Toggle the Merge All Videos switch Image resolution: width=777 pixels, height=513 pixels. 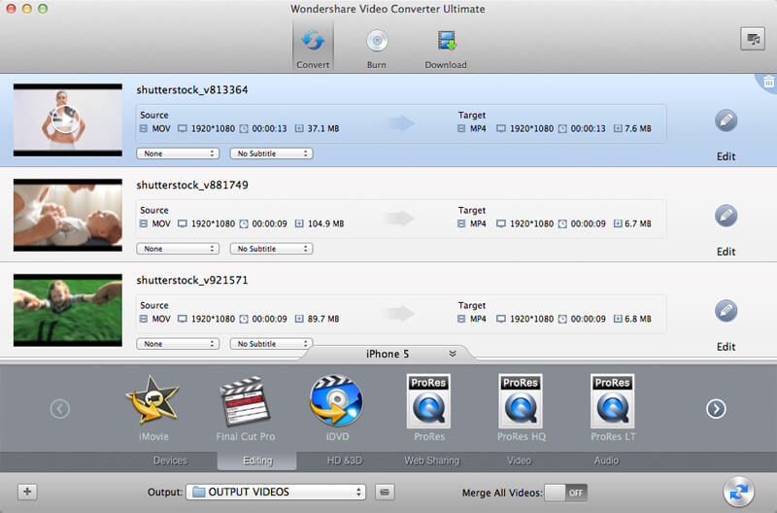566,493
